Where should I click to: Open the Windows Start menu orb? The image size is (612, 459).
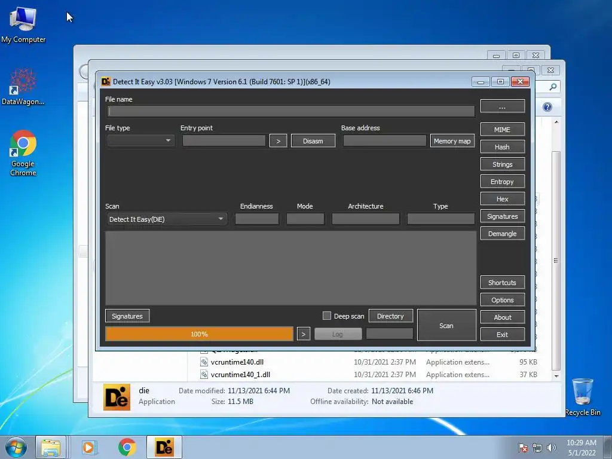point(16,447)
